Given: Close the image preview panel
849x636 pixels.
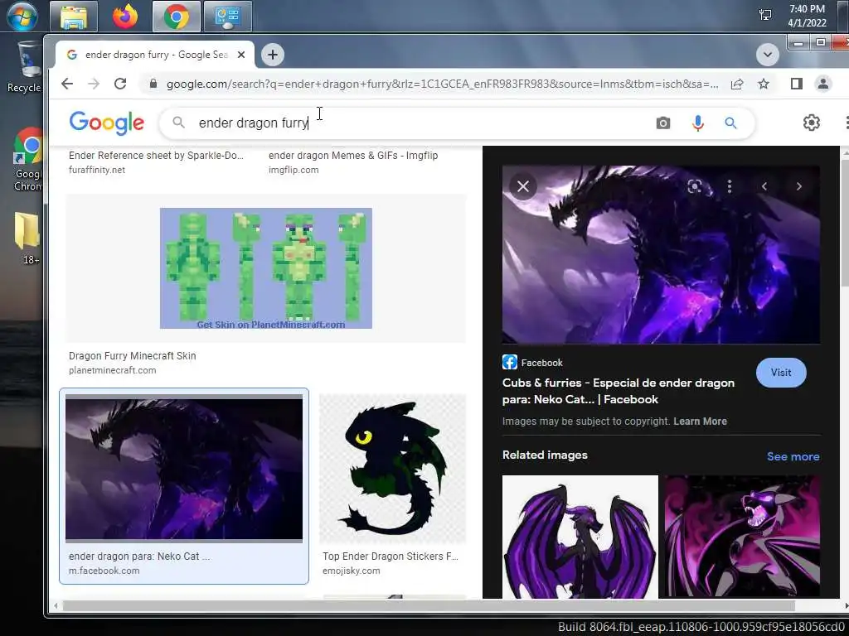Looking at the screenshot, I should (x=523, y=186).
